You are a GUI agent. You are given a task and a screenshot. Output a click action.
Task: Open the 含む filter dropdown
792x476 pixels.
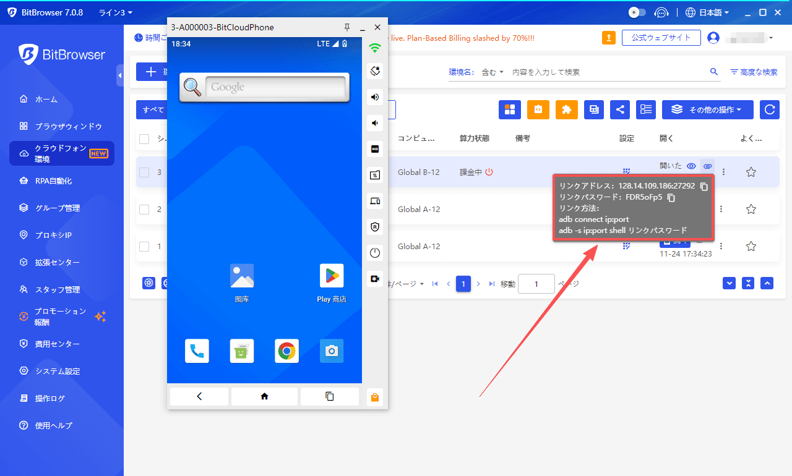click(x=493, y=72)
